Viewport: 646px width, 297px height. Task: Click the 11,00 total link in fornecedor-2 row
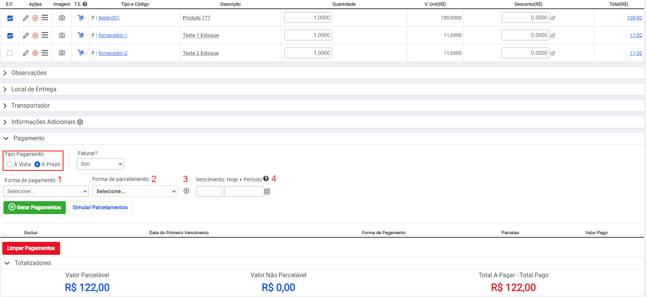pos(636,53)
